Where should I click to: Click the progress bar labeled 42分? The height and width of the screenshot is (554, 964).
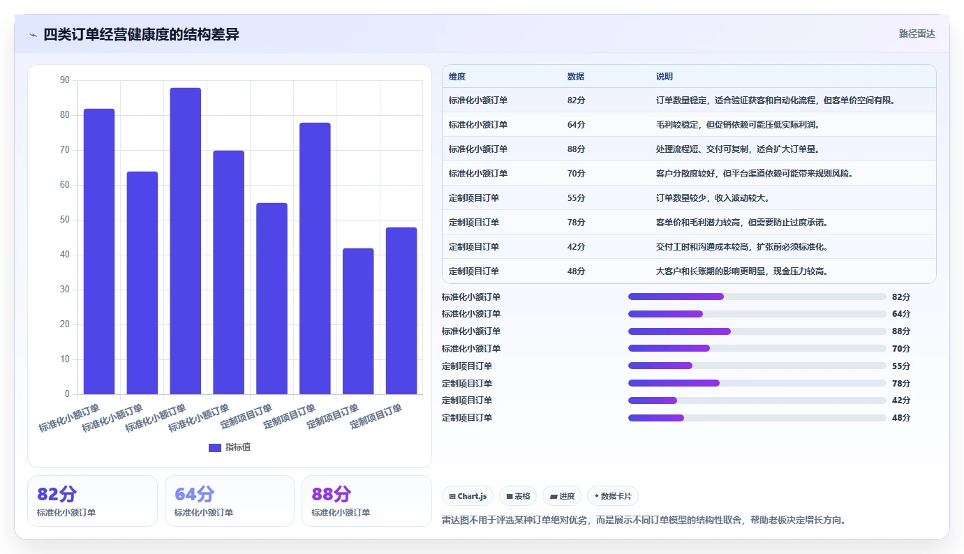[x=757, y=400]
